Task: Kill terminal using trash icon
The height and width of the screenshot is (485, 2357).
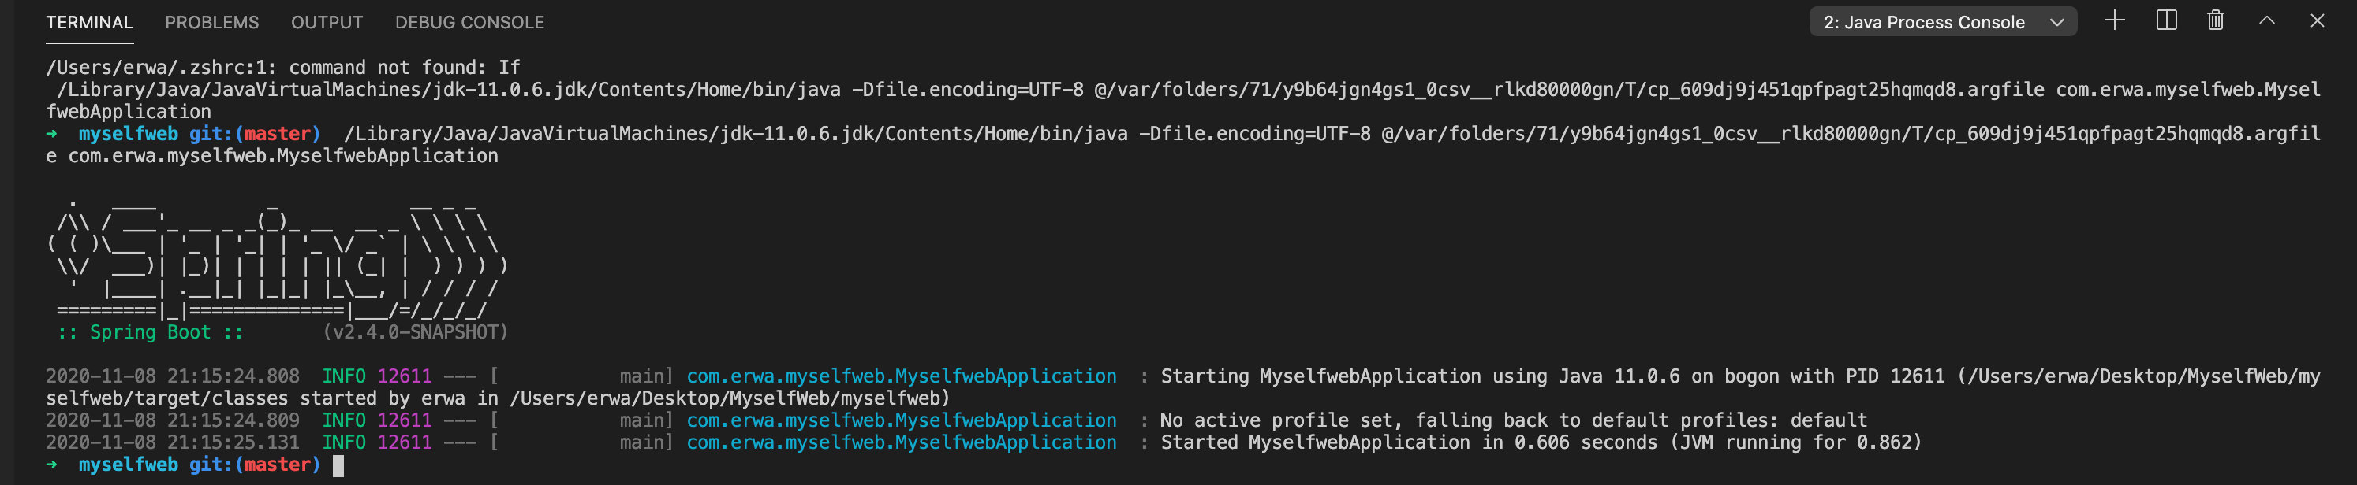Action: 2215,21
